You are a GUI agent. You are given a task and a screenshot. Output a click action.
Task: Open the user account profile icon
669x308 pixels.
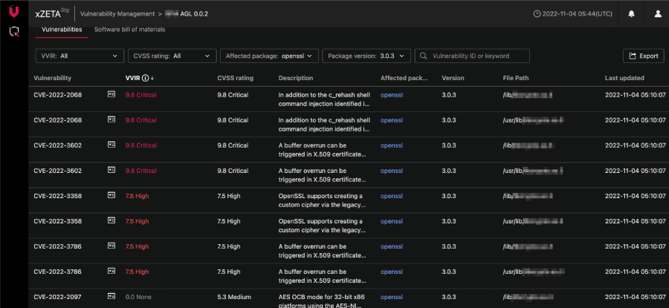(x=657, y=13)
